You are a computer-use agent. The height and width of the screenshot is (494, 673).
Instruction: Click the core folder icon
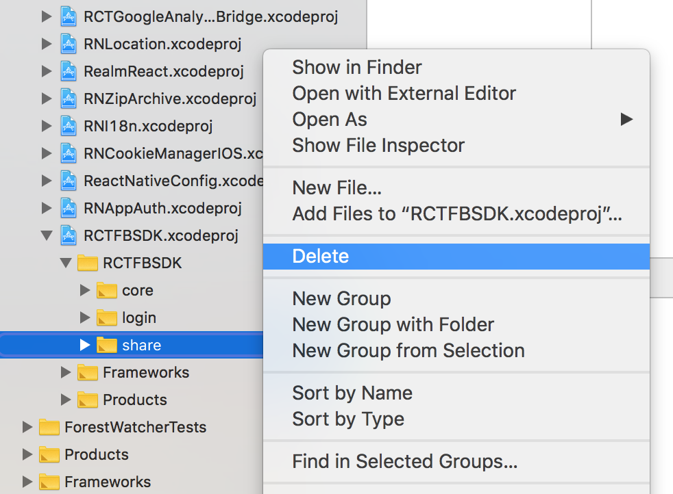pyautogui.click(x=106, y=290)
